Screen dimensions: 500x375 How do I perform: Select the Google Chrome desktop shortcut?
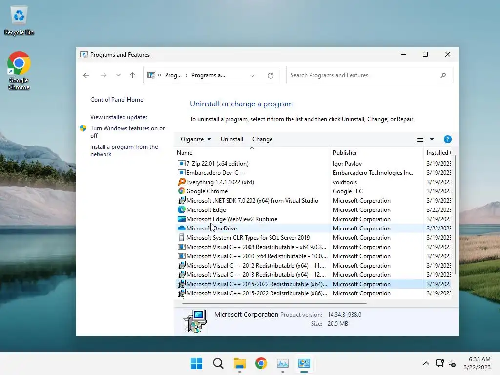click(x=19, y=71)
